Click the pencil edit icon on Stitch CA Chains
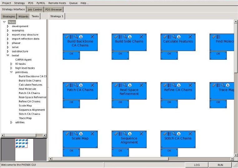238x168 pixels. (165, 134)
